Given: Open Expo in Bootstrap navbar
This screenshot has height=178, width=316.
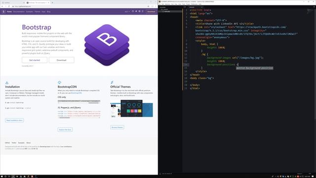Looking at the screenshot, I should point(43,12).
